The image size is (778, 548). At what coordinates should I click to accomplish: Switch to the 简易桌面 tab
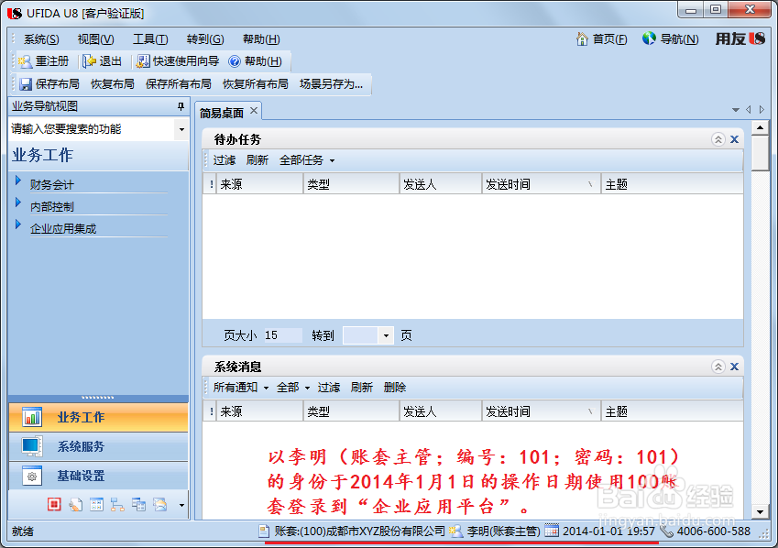pyautogui.click(x=222, y=114)
